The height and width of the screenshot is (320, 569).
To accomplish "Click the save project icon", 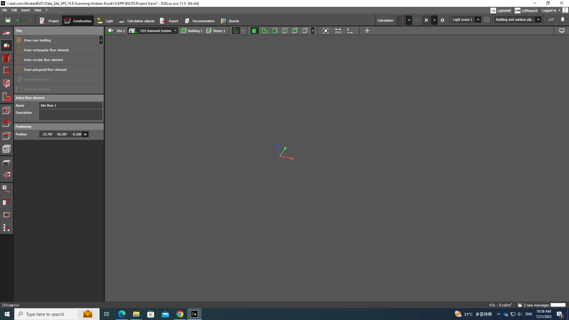I will pyautogui.click(x=8, y=20).
